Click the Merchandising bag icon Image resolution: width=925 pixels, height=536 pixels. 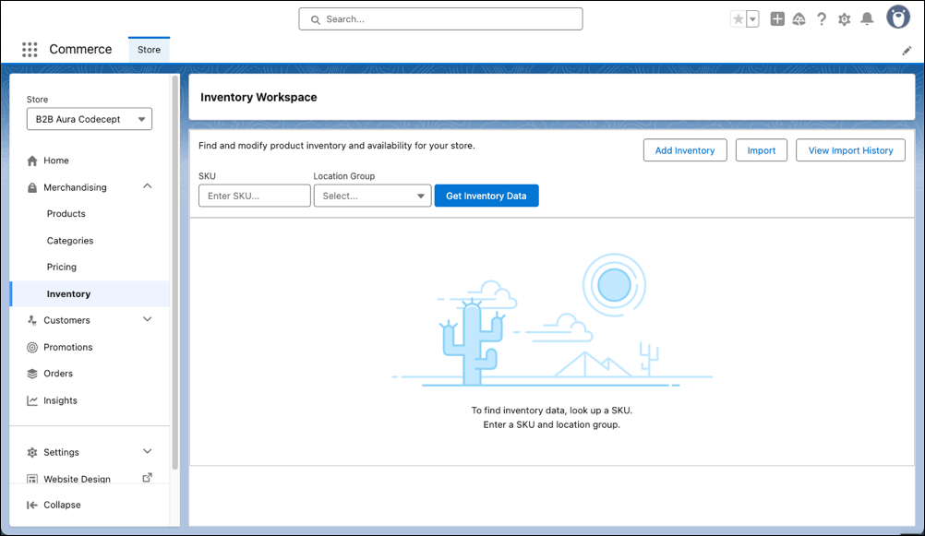click(x=32, y=187)
